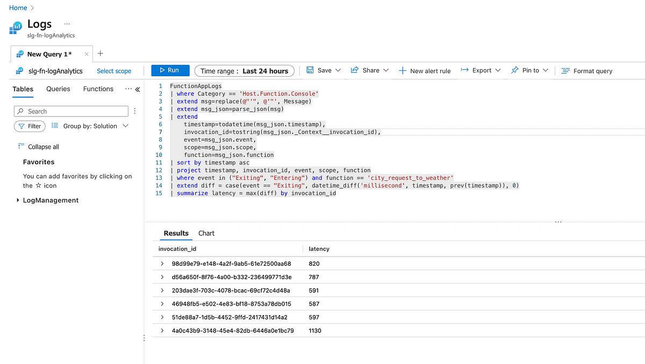Close the New Query 1 tab
The width and height of the screenshot is (645, 364).
click(x=87, y=54)
